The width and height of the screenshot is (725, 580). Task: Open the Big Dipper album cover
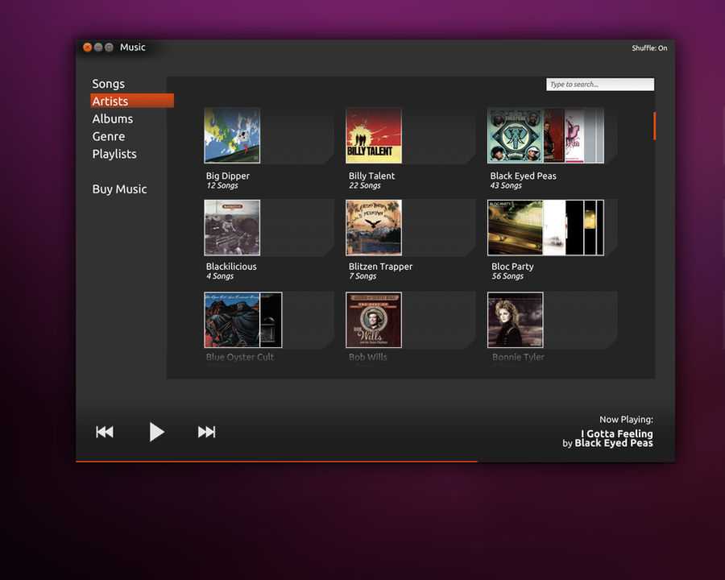tap(232, 135)
